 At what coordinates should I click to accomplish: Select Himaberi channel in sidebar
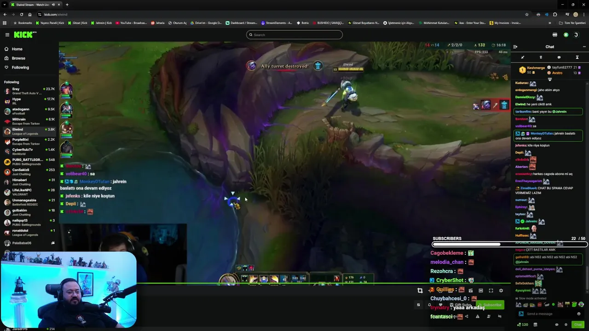tap(29, 182)
